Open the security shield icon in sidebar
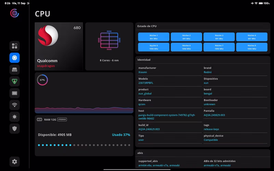This screenshot has height=171, width=274. point(14,129)
